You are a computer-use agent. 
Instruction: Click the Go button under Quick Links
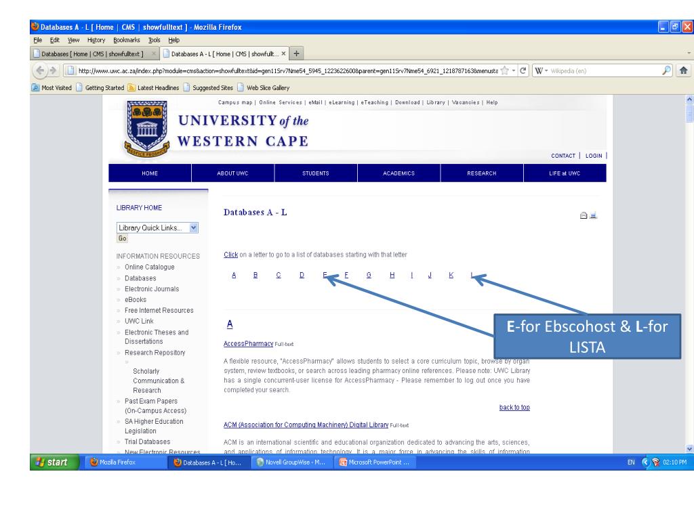pos(122,238)
